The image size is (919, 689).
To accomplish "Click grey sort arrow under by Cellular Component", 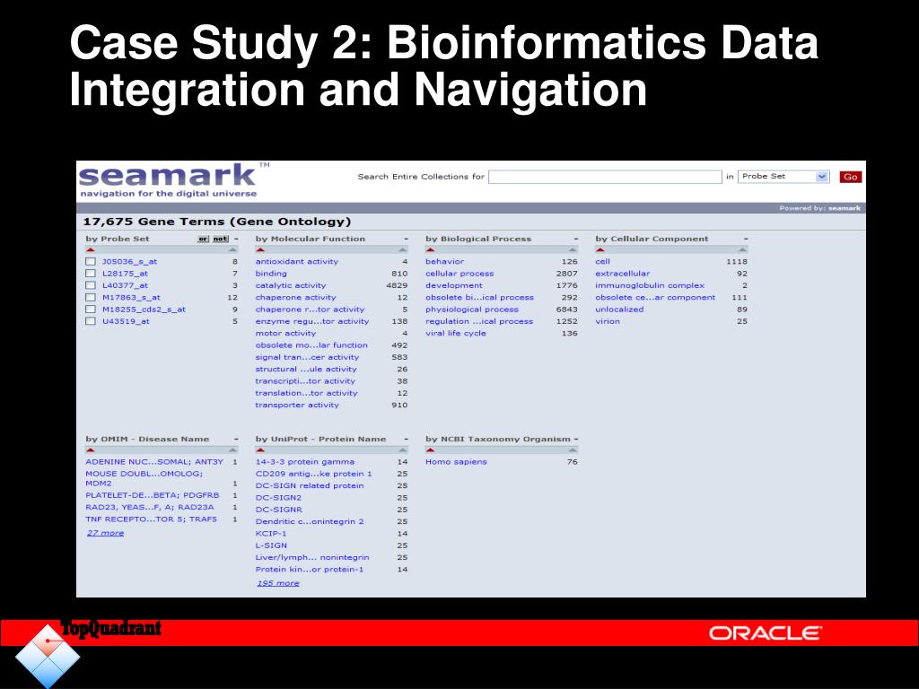I will tap(742, 250).
